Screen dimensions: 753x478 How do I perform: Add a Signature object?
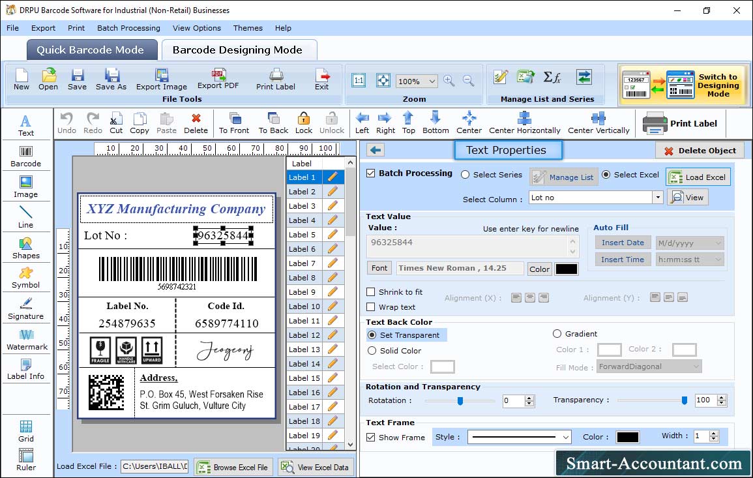pyautogui.click(x=26, y=309)
